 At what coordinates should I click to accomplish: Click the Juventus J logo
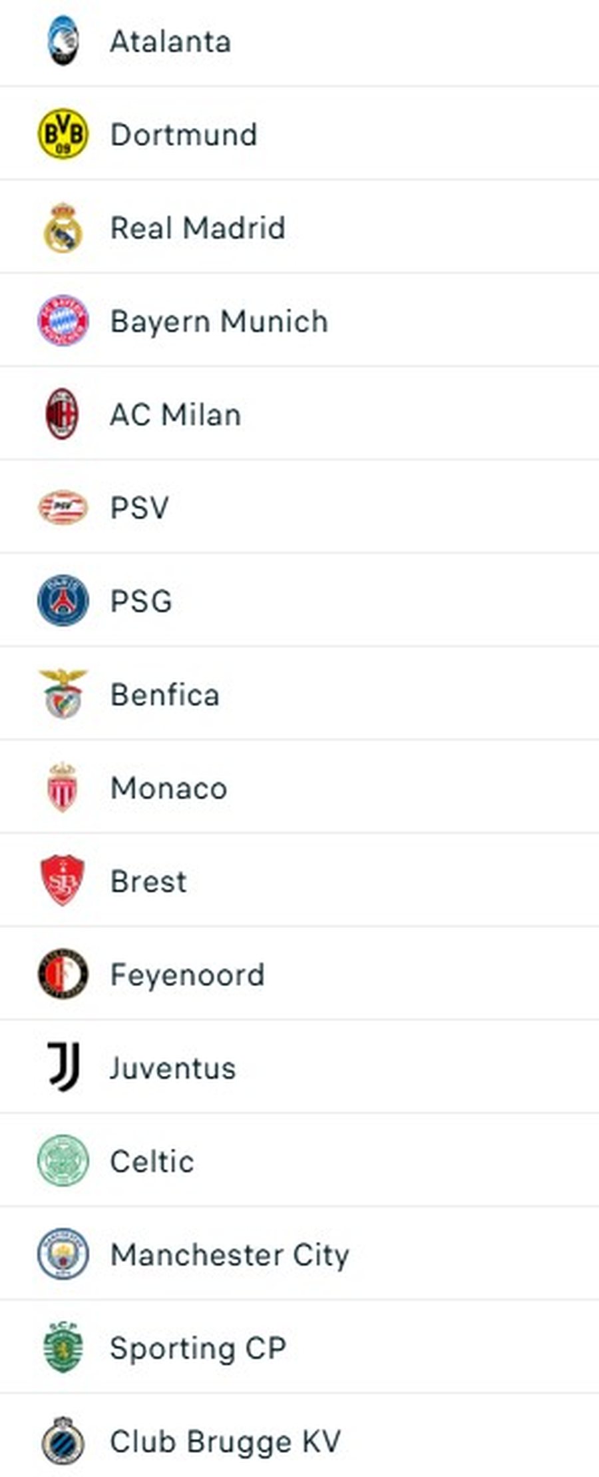(63, 1067)
